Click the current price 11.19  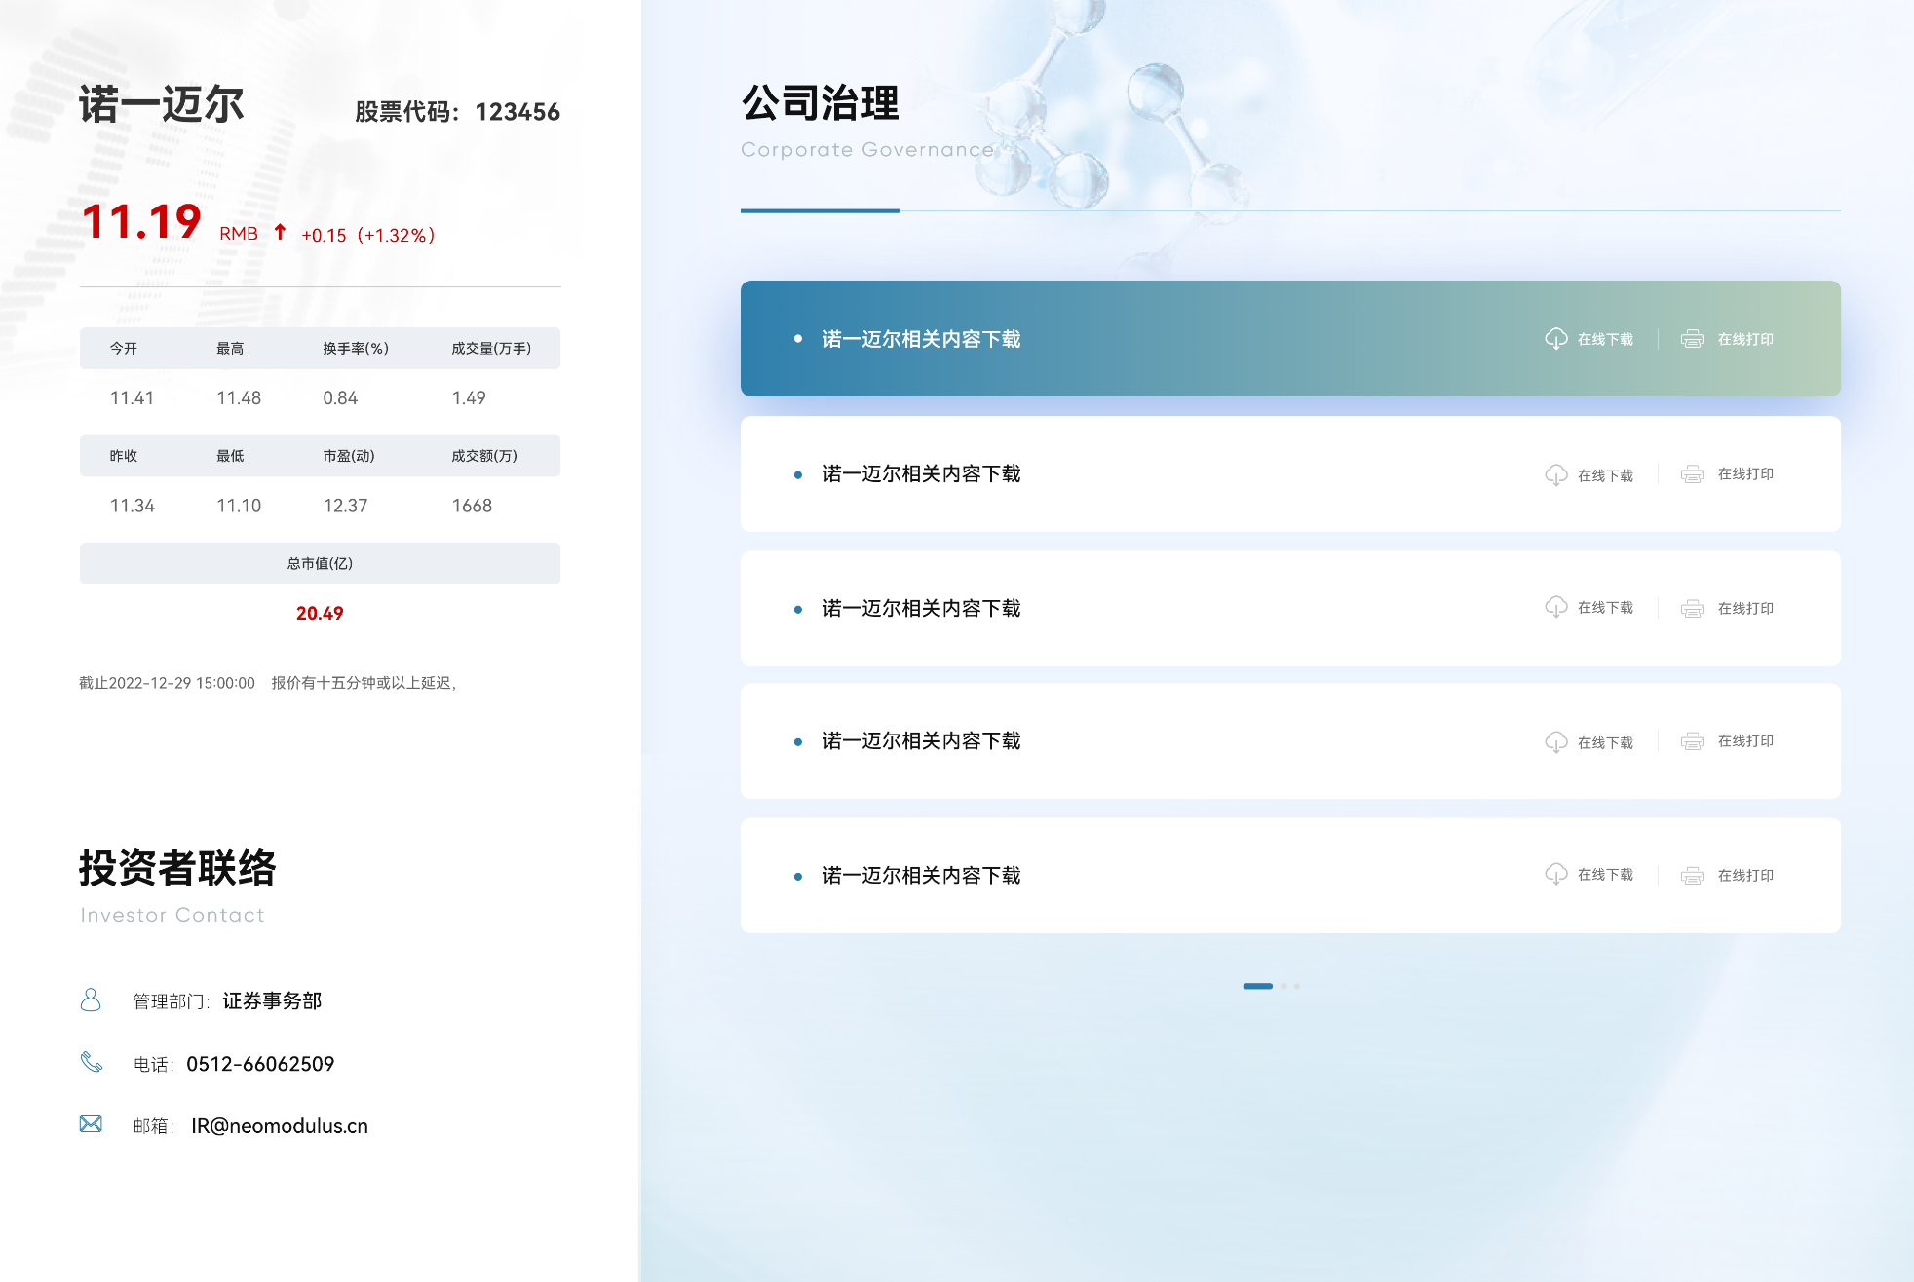[x=142, y=222]
